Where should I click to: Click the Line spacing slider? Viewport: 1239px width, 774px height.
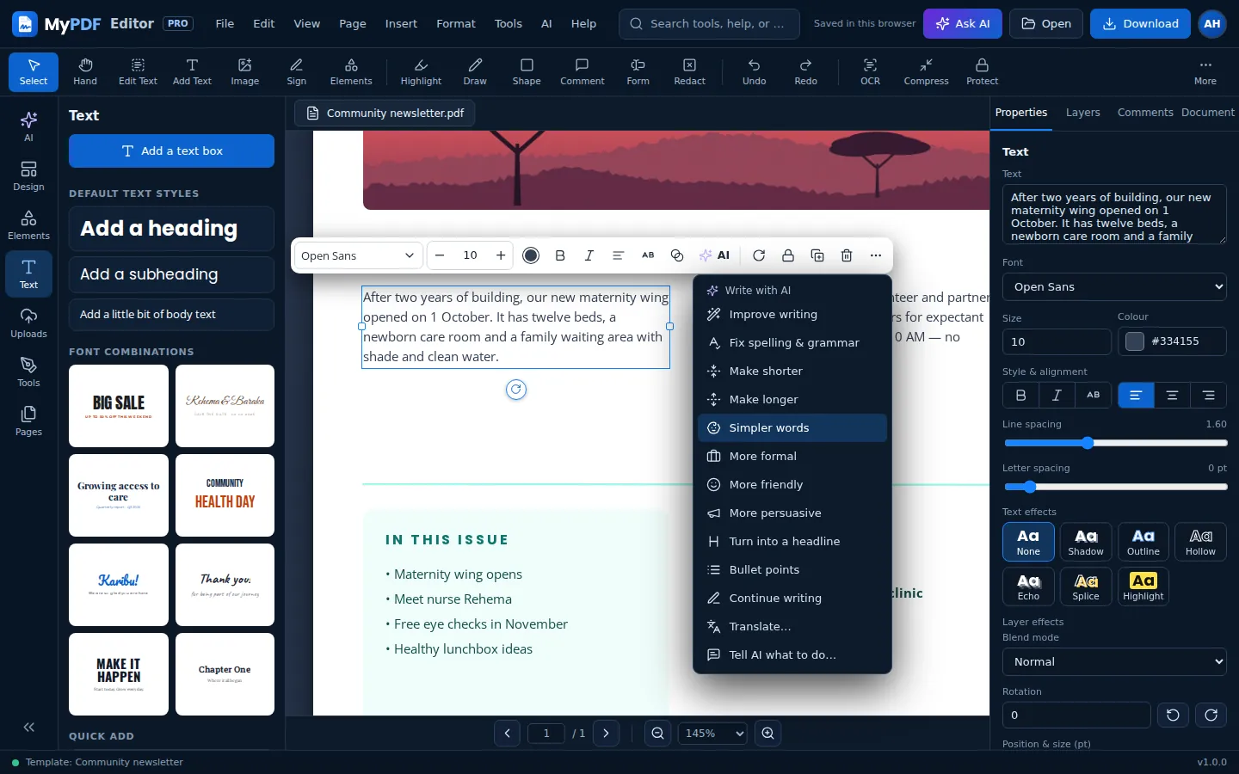[1115, 443]
